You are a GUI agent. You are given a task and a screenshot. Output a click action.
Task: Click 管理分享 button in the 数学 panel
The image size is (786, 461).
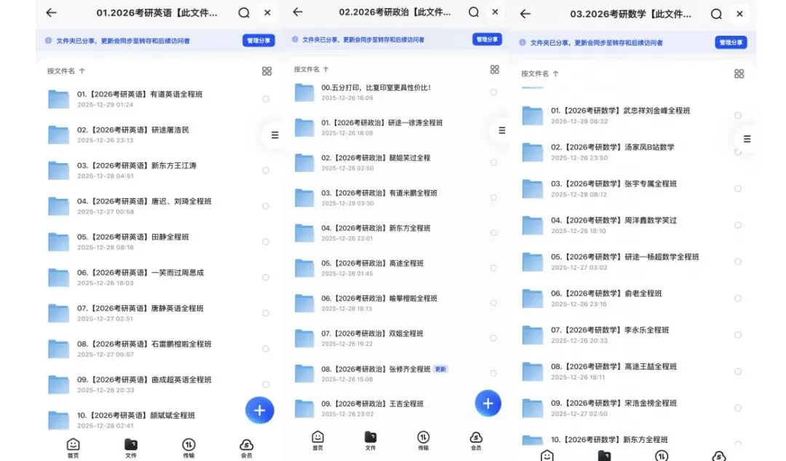(x=731, y=43)
